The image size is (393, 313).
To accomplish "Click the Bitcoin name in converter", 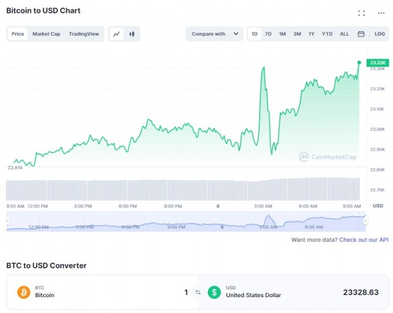I will (45, 295).
